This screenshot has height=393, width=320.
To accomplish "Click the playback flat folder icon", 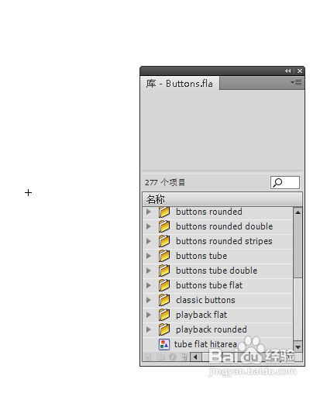I will [164, 315].
